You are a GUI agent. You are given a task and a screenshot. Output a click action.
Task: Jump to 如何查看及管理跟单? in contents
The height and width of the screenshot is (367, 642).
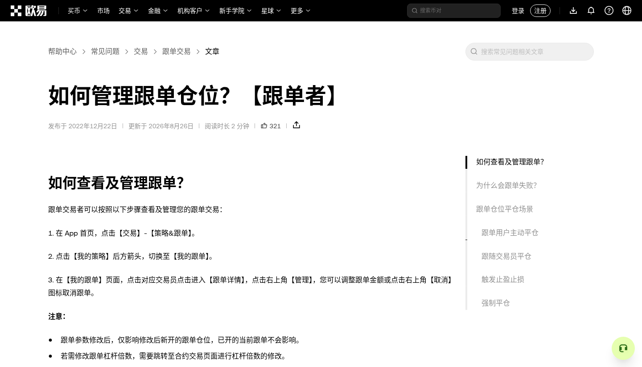(x=510, y=162)
